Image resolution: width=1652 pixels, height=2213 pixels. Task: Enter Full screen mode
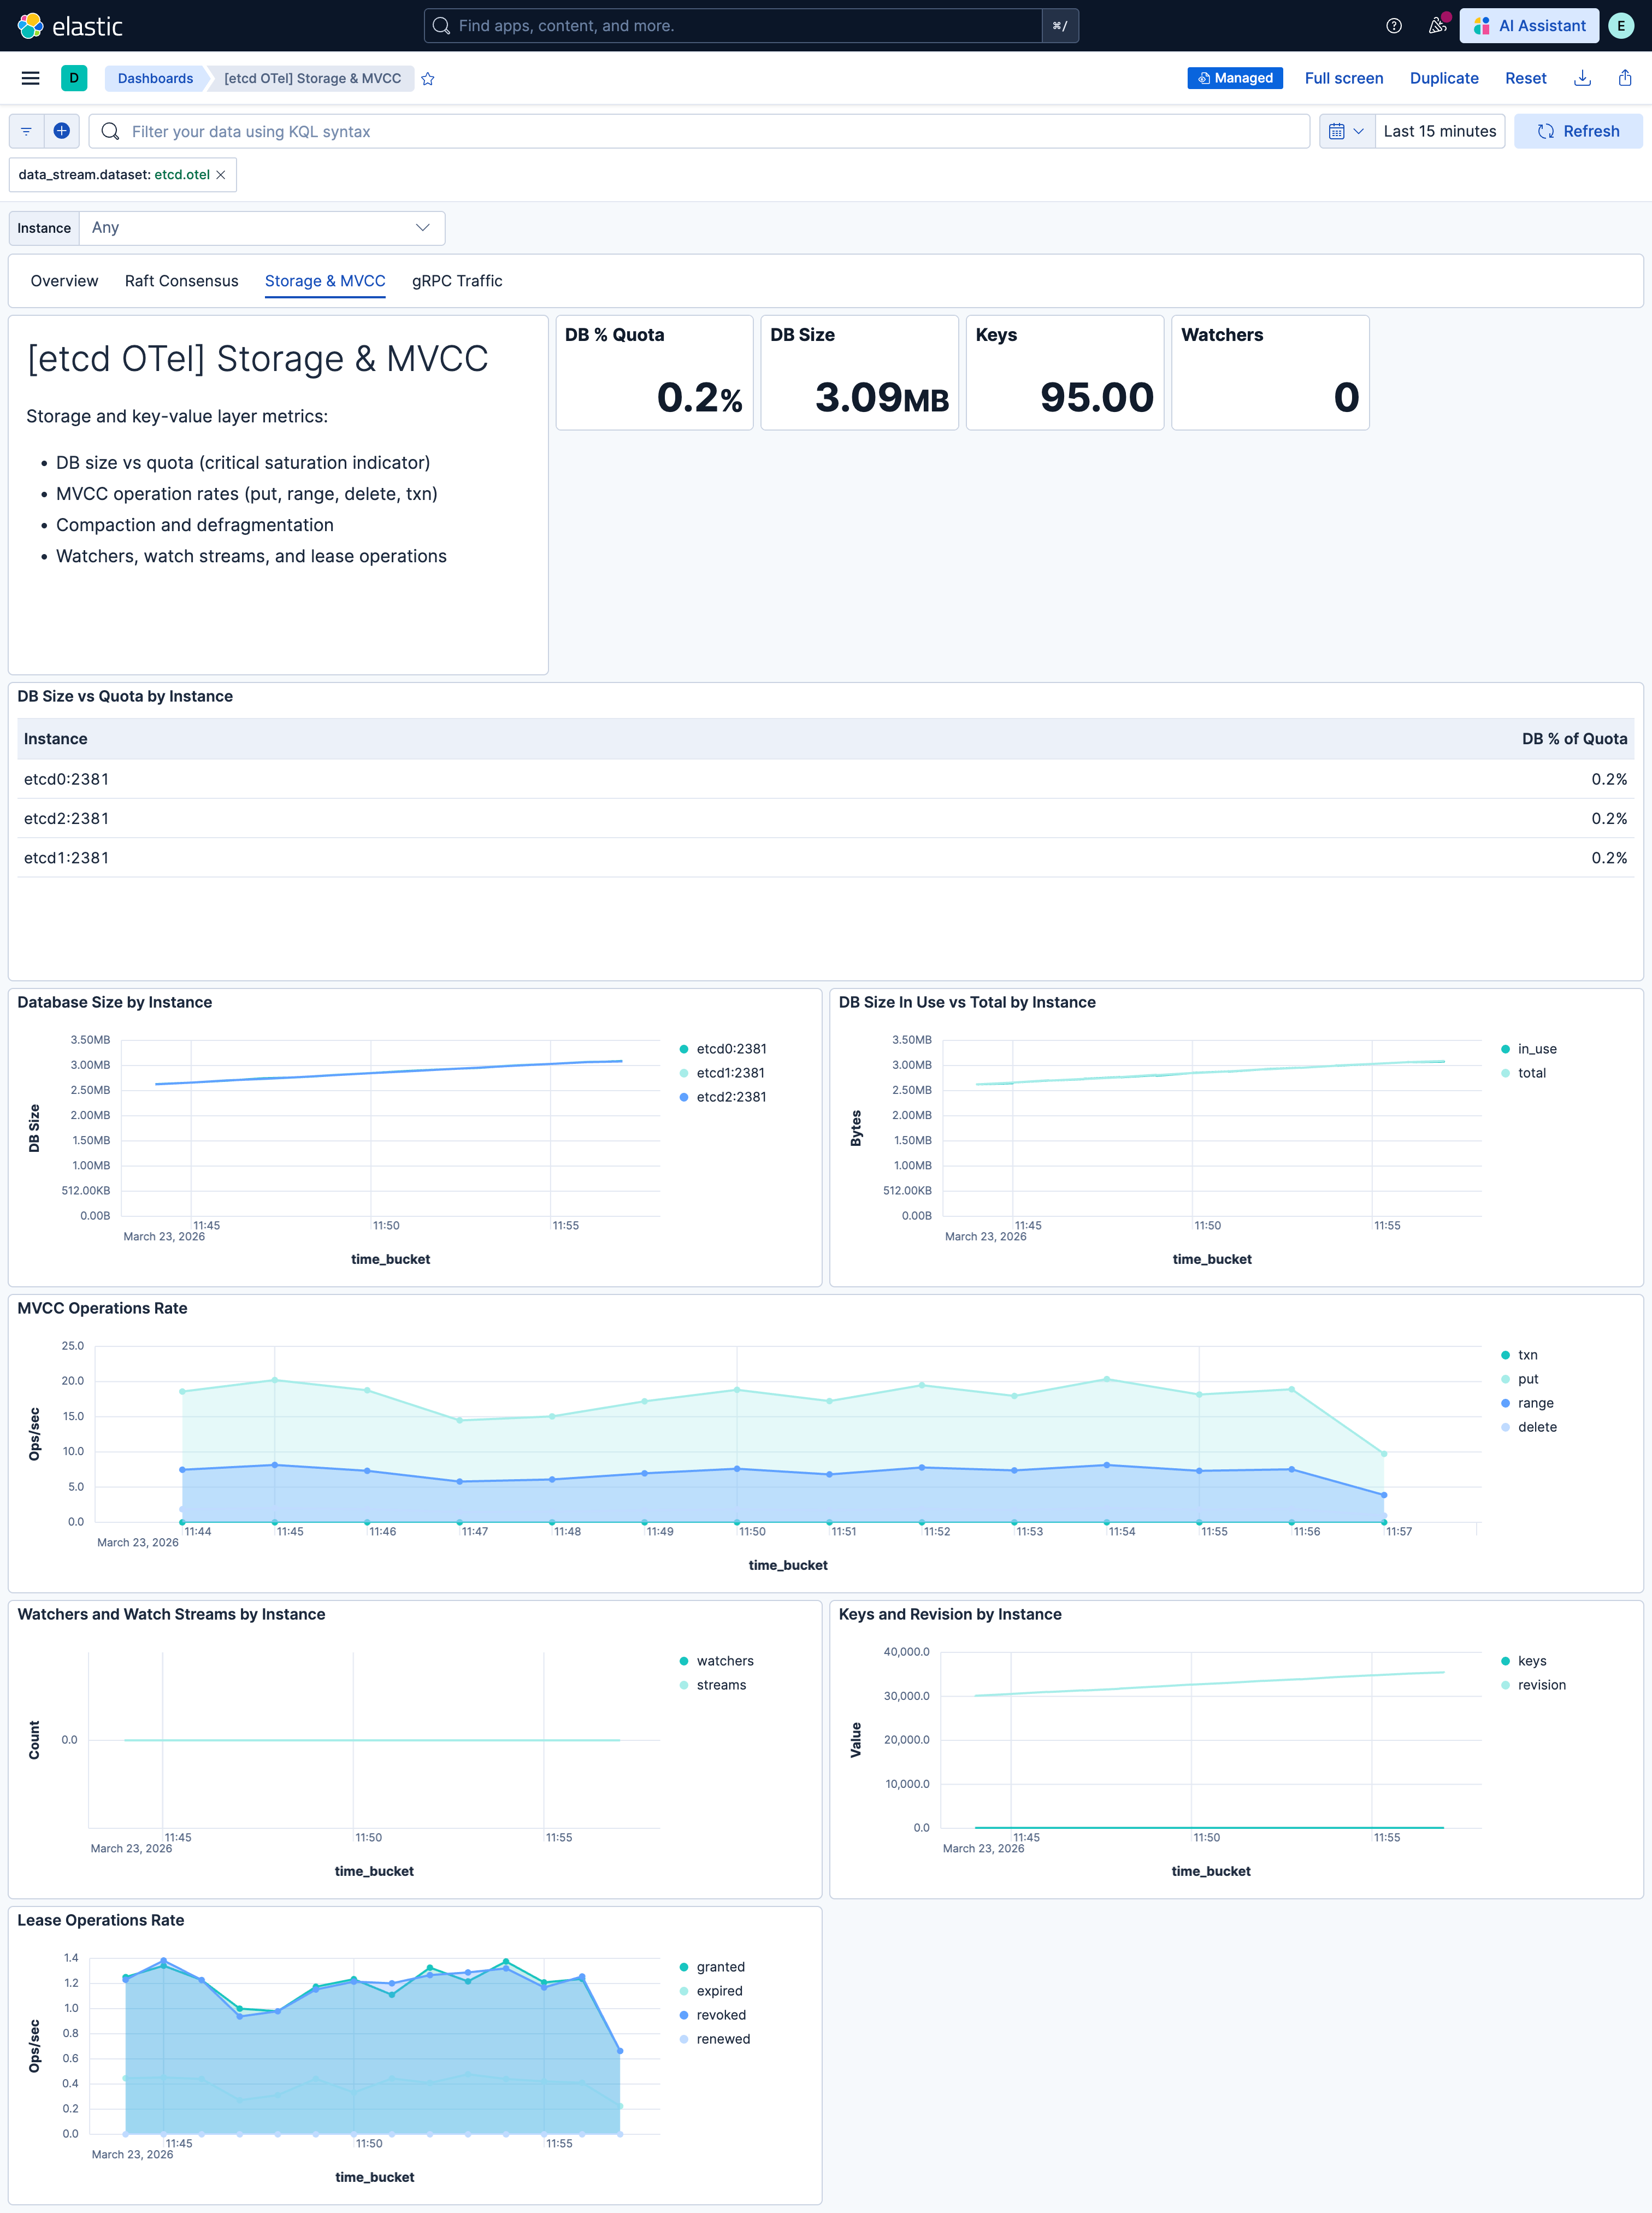pos(1344,78)
